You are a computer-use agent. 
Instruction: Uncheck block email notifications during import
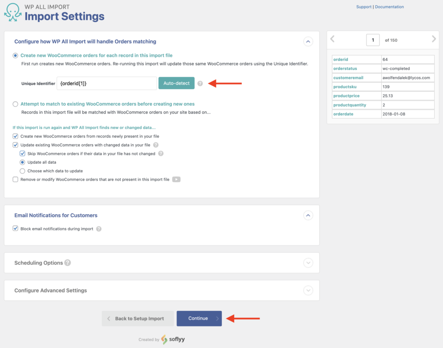pyautogui.click(x=15, y=229)
